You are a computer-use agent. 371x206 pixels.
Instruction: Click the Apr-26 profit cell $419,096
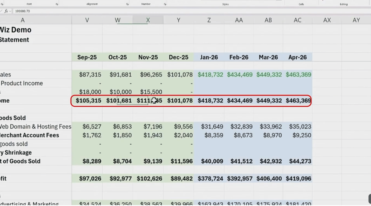pos(297,178)
